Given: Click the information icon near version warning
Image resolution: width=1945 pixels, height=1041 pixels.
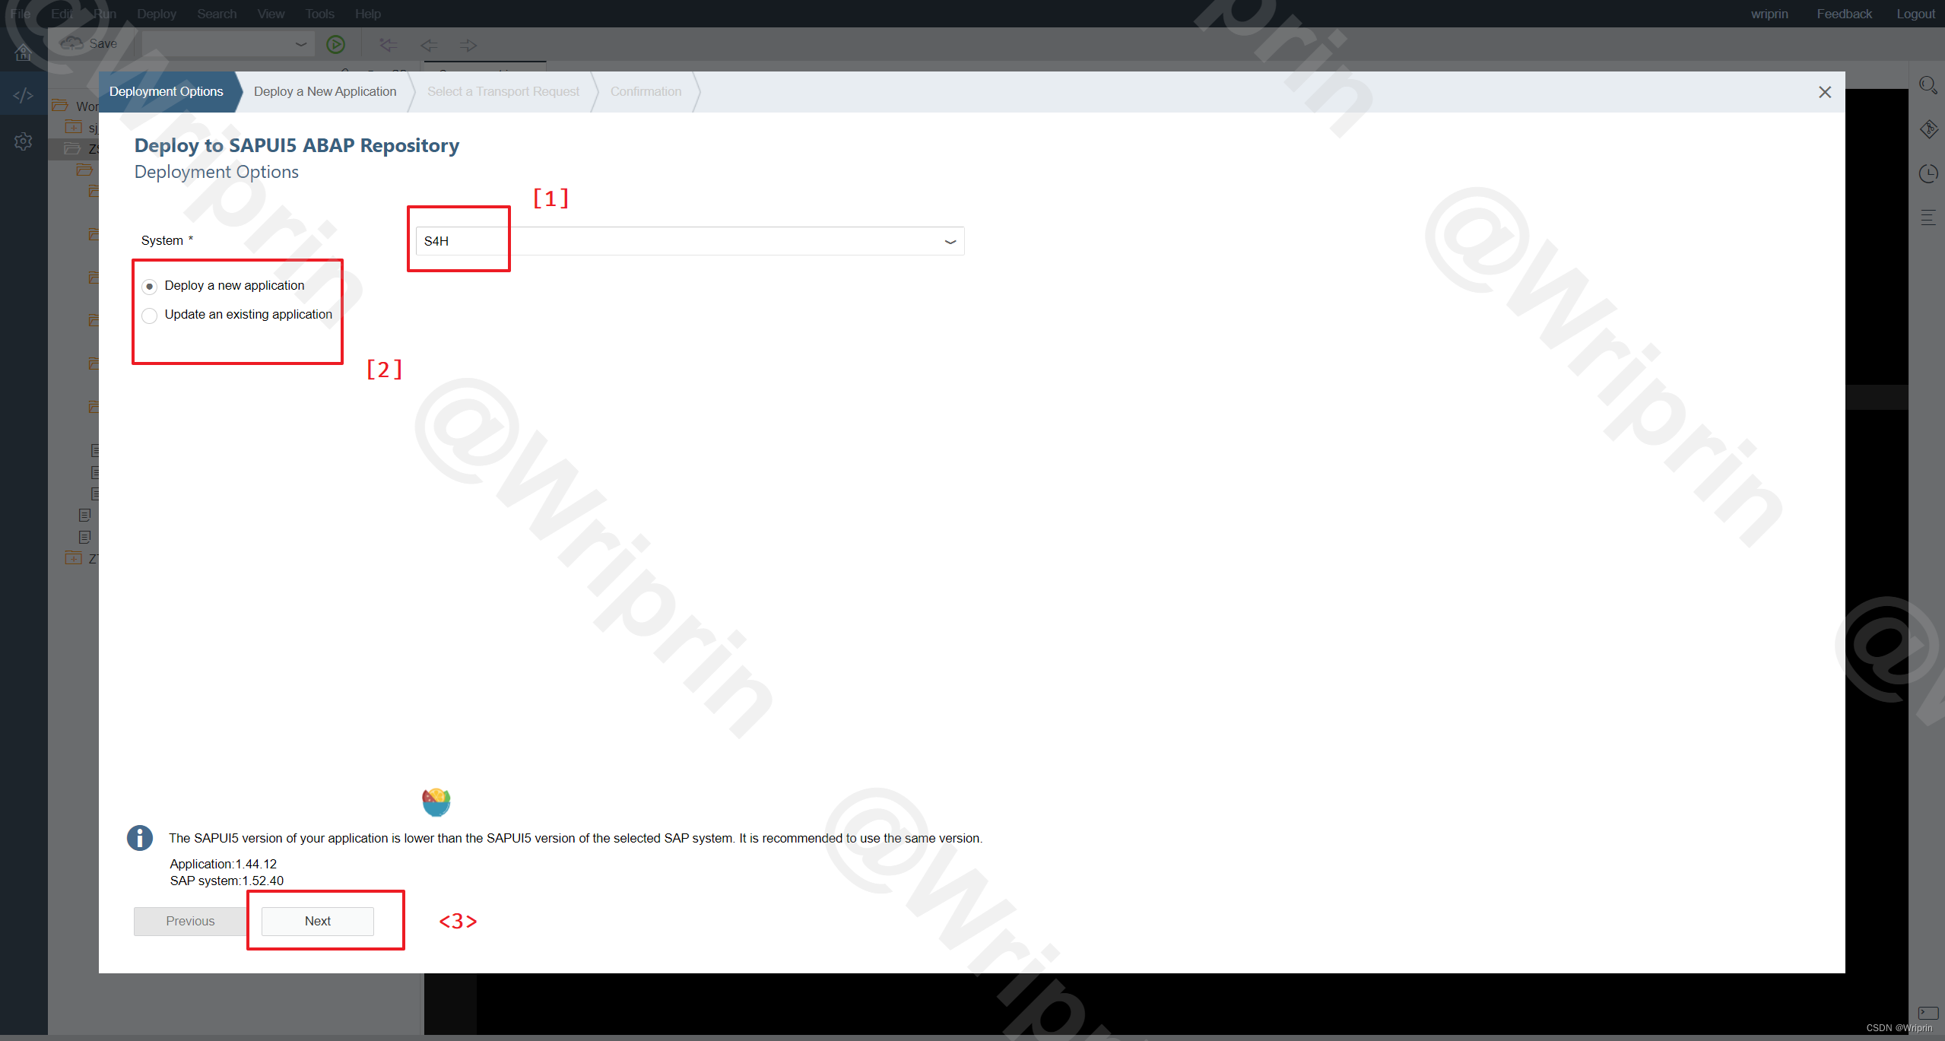Looking at the screenshot, I should pos(141,838).
